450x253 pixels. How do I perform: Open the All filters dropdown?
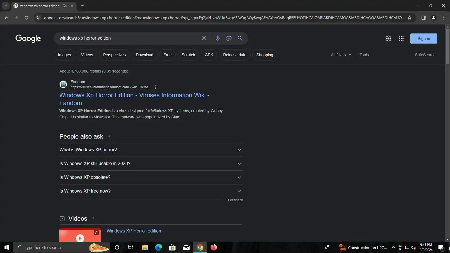pos(341,55)
